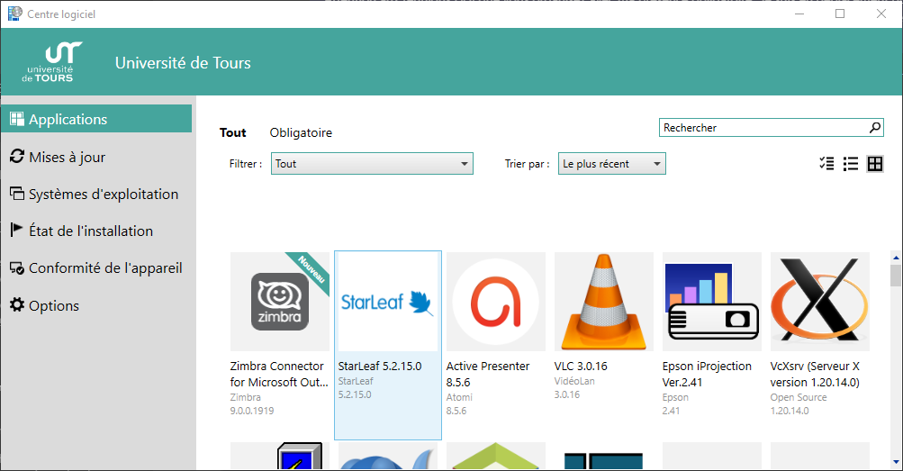The image size is (903, 471).
Task: Click the 'VLC 3.0.16' title text
Action: tap(581, 367)
